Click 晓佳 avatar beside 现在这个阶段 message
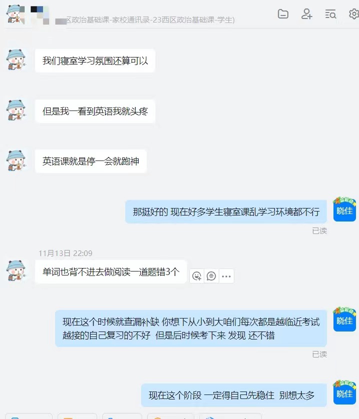Viewport: 359px width, 419px height. pyautogui.click(x=344, y=392)
